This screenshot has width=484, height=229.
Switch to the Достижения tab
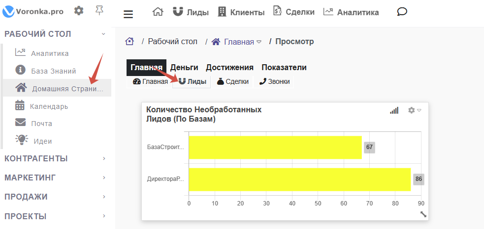229,68
